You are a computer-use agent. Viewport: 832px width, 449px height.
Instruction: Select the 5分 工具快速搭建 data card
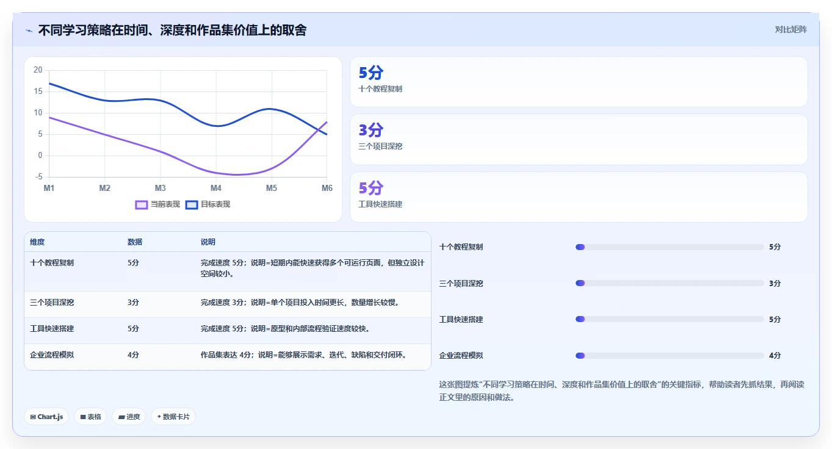(579, 197)
